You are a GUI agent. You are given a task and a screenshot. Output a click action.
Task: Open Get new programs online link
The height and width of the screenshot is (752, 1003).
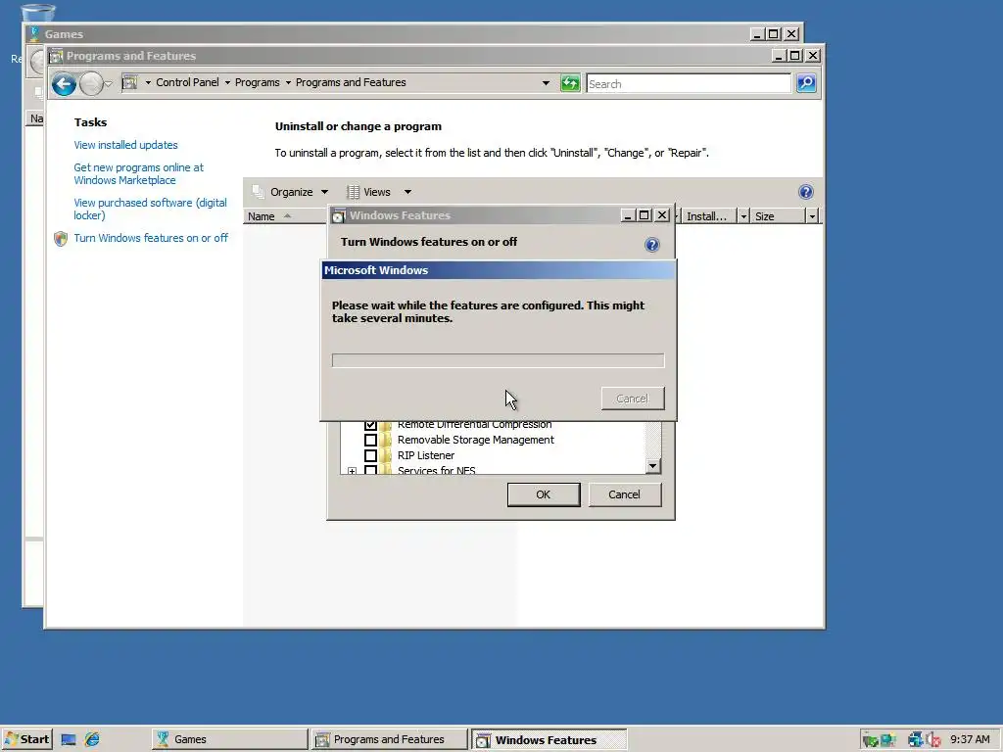click(139, 174)
